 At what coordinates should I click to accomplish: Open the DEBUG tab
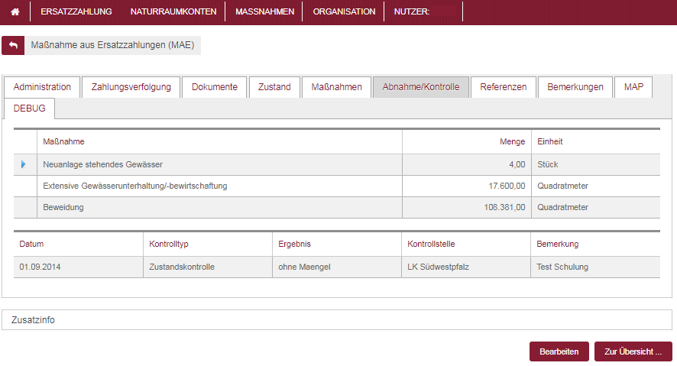click(29, 109)
